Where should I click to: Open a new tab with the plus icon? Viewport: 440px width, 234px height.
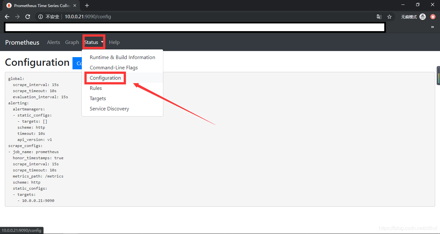click(x=87, y=5)
